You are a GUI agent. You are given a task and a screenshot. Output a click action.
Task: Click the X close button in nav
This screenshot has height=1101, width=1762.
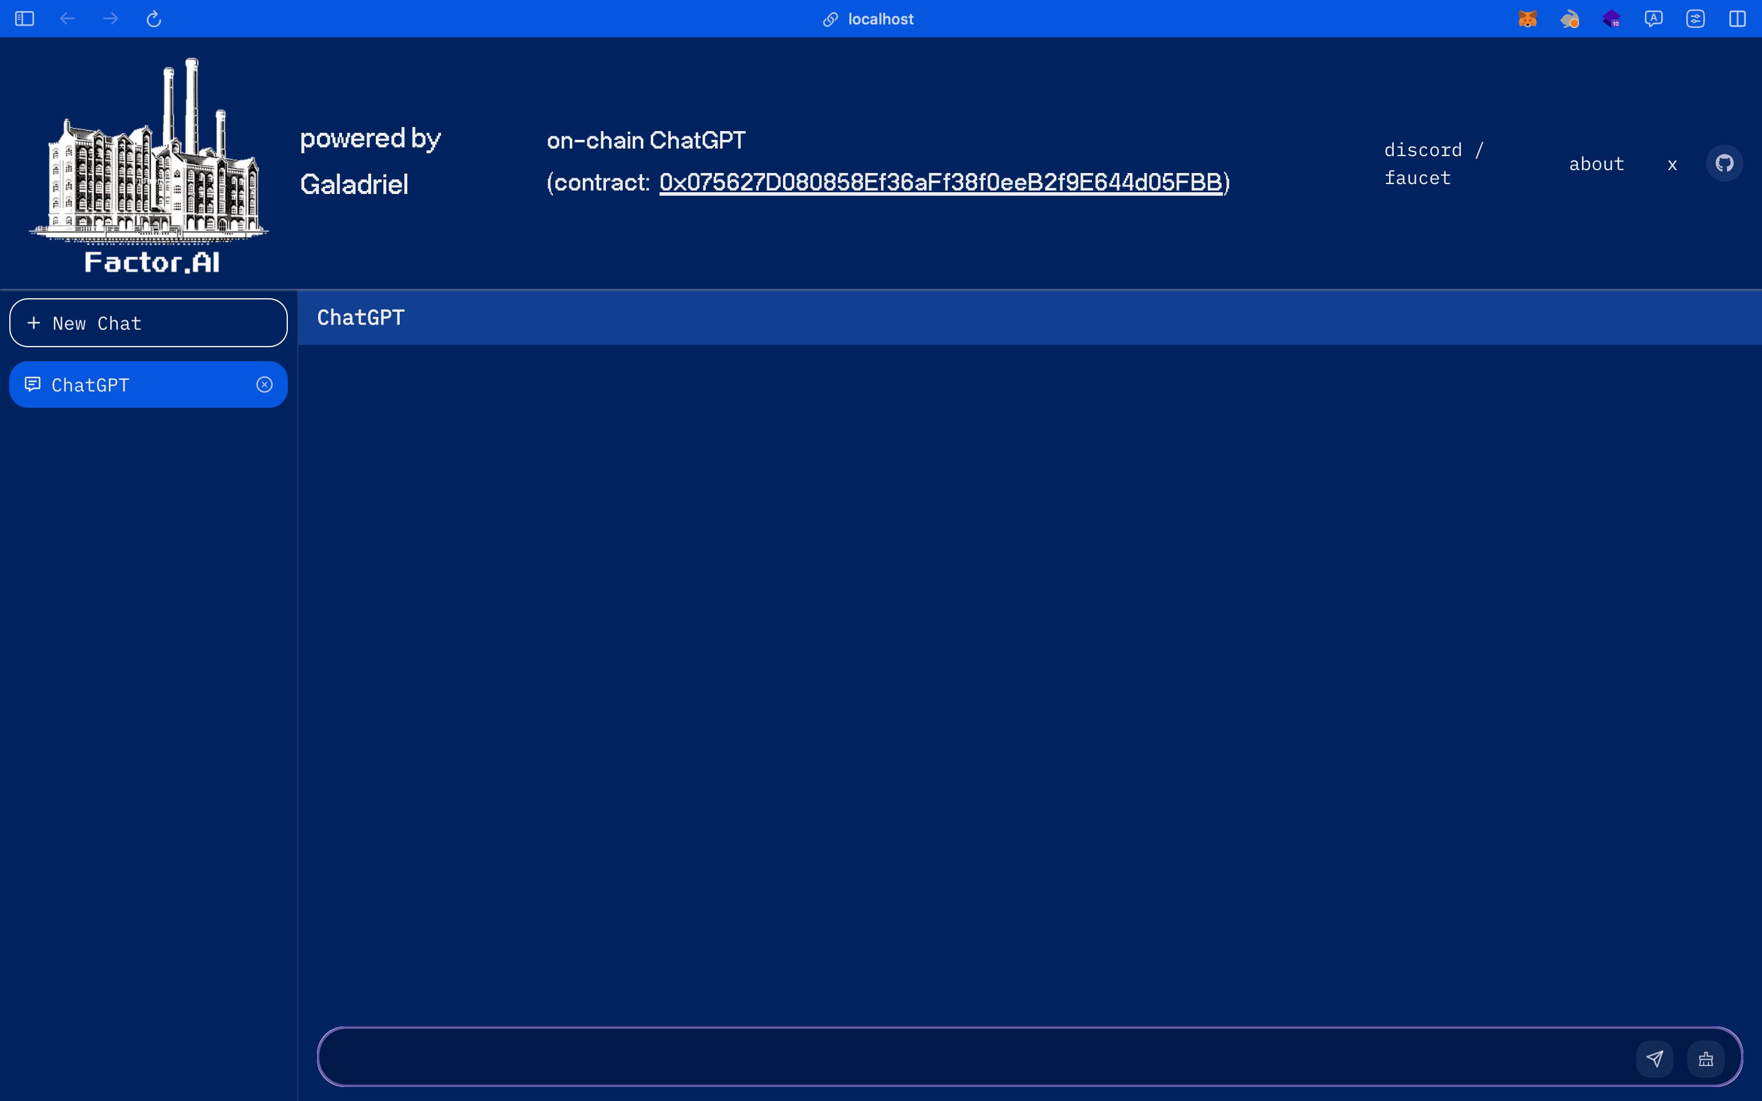(x=1672, y=164)
